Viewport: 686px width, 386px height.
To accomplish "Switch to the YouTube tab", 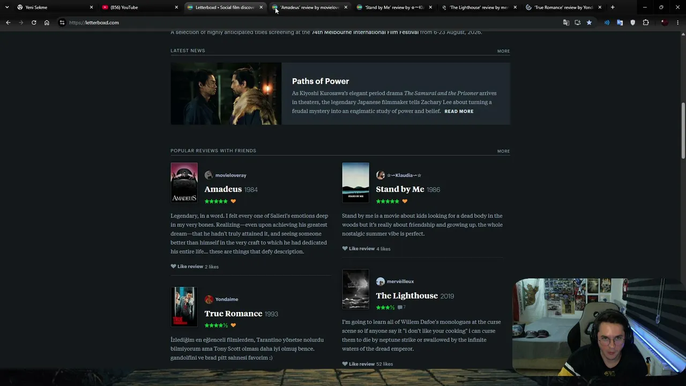I will point(140,8).
